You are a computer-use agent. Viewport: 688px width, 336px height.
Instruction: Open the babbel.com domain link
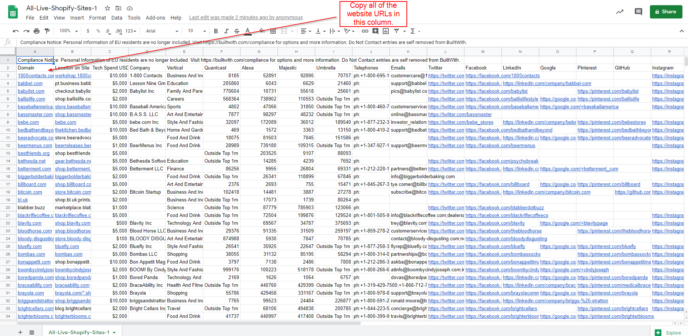30,83
